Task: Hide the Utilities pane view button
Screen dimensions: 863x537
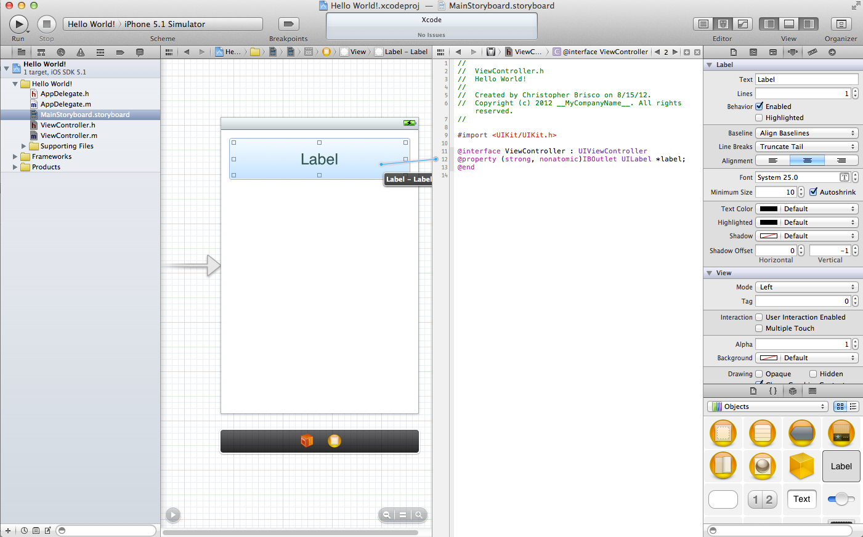Action: coord(809,24)
